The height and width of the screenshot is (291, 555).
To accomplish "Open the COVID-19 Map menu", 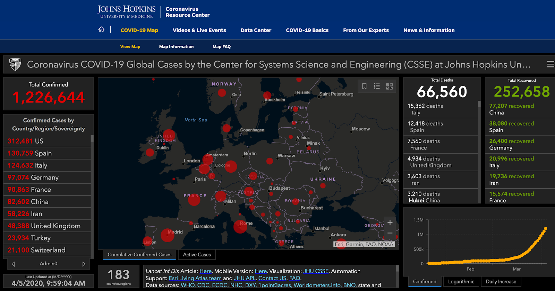I will [x=139, y=30].
